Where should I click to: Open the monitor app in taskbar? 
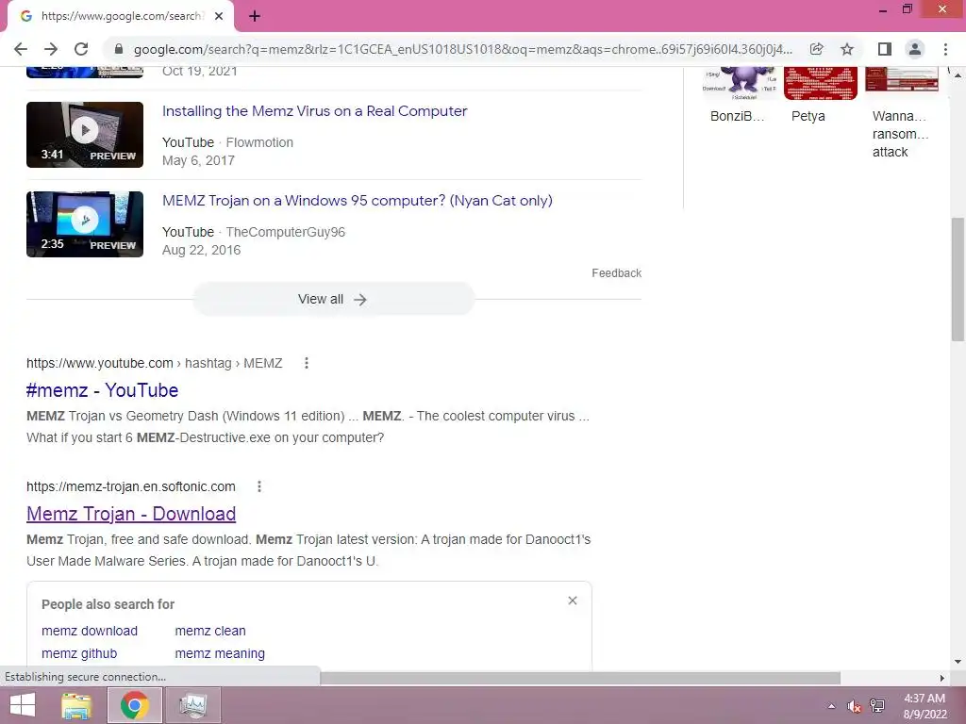point(193,705)
